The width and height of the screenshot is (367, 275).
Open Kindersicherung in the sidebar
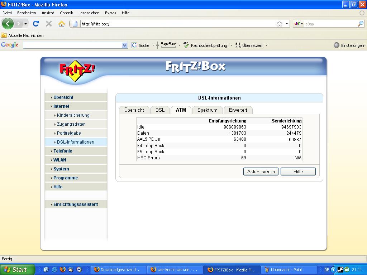point(76,115)
